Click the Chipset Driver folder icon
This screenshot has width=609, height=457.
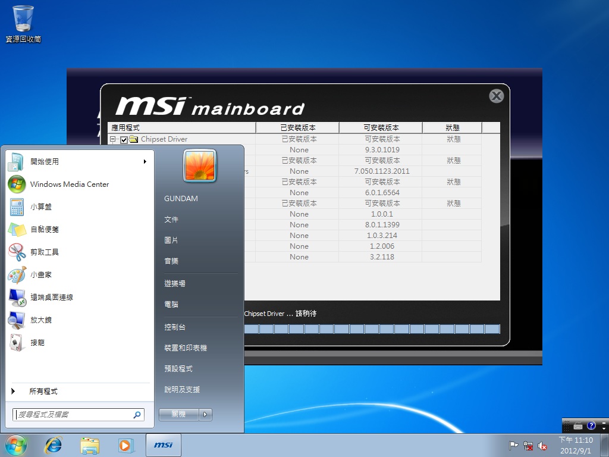tap(134, 139)
